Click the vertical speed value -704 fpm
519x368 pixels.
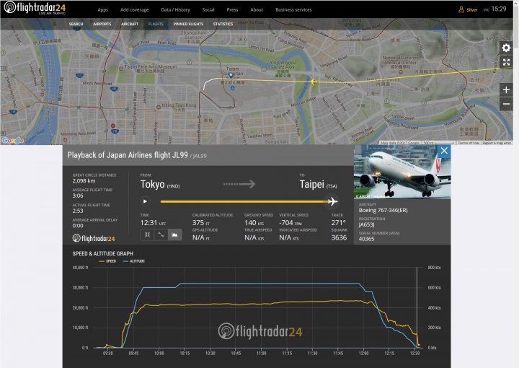290,223
